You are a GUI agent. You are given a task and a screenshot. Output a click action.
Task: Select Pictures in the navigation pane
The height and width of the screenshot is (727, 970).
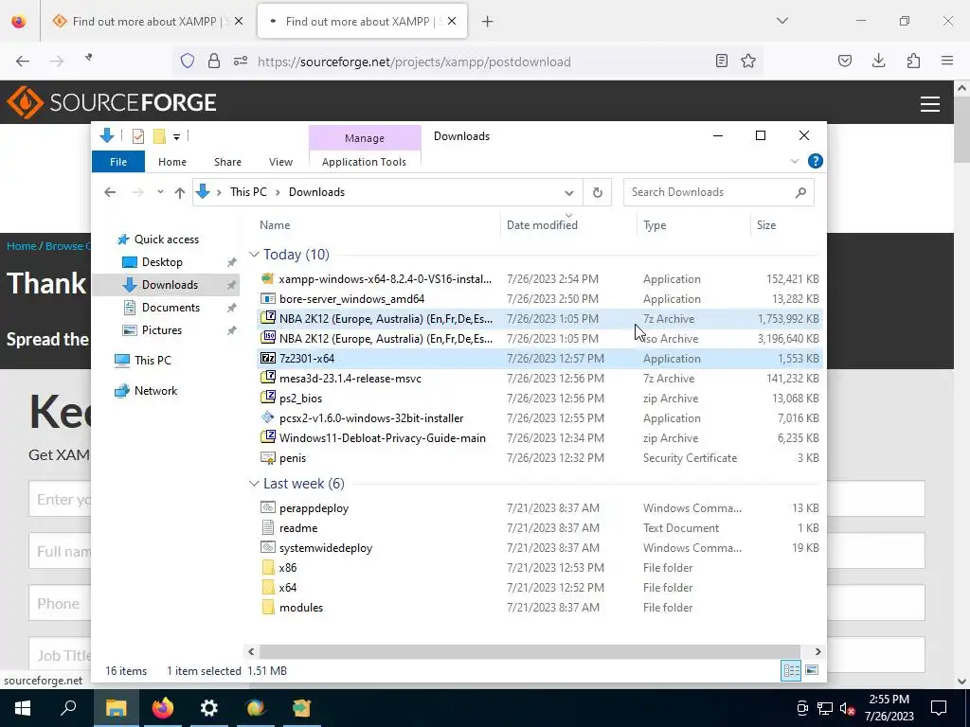coord(162,330)
